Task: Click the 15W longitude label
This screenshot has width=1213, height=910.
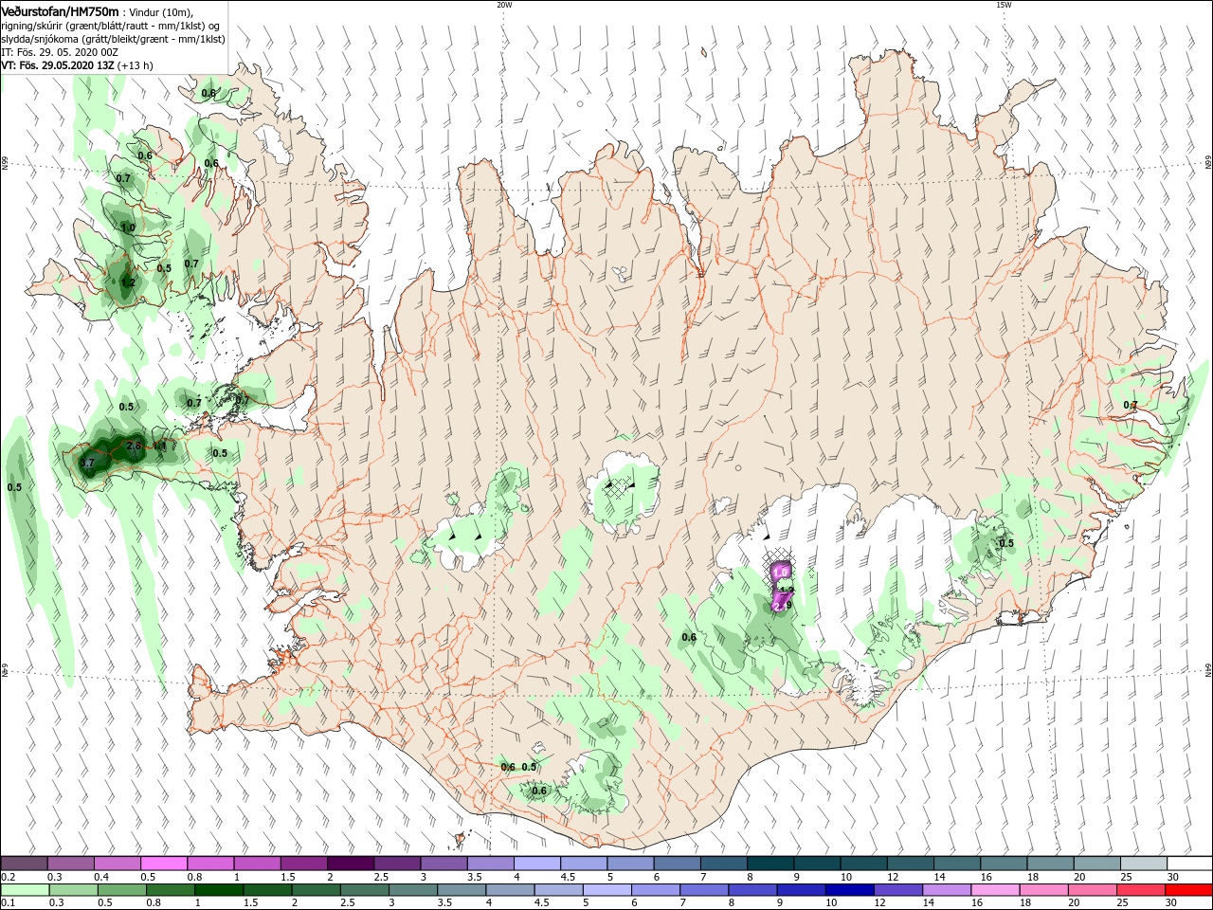Action: click(1004, 5)
